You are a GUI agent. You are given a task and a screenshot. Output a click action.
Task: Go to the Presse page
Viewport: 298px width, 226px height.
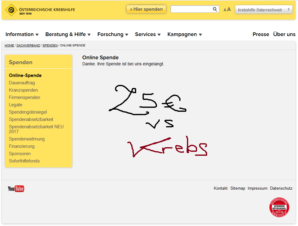point(261,34)
